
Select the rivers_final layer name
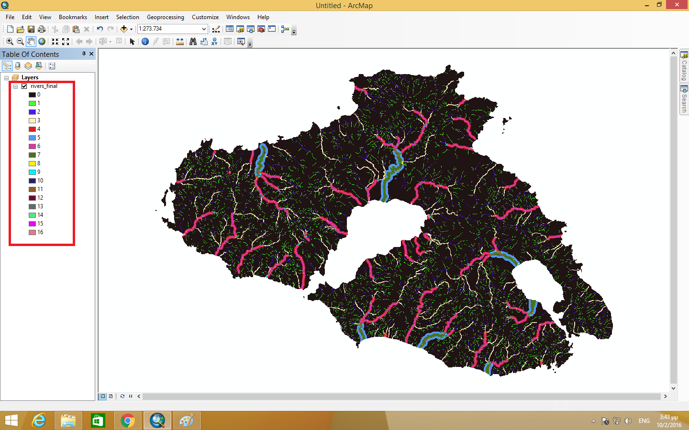click(x=44, y=86)
